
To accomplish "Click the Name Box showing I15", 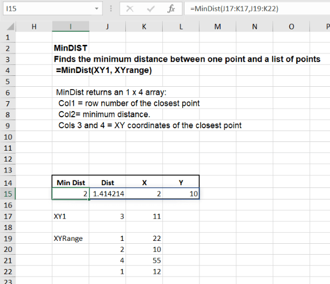I will [x=53, y=9].
